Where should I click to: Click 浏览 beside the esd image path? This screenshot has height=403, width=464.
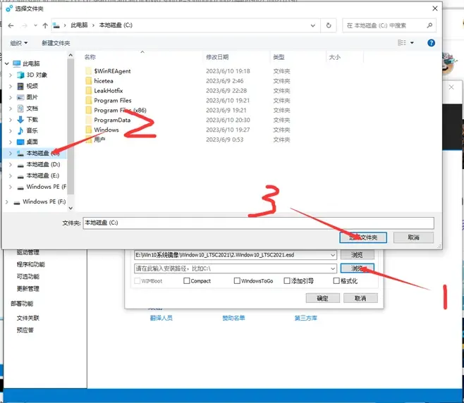358,255
